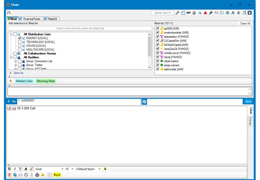Click the red alert triangle in top toolbar
Image resolution: width=260 pixels, height=180 pixels.
[205, 13]
